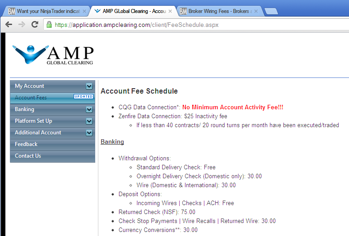Click the underlined Banking heading
The image size is (349, 236).
112,142
